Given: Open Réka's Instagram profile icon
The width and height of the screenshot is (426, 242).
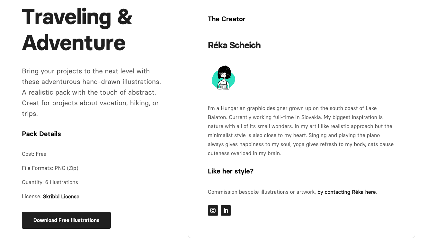Looking at the screenshot, I should 213,210.
